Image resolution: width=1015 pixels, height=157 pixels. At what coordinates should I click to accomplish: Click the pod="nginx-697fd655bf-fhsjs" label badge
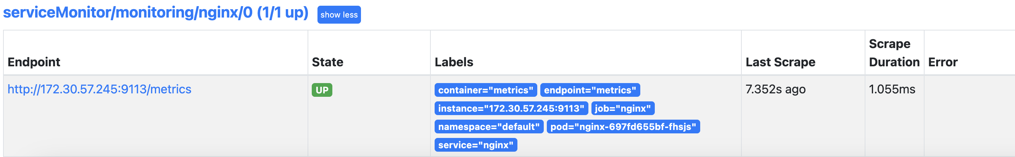(623, 127)
